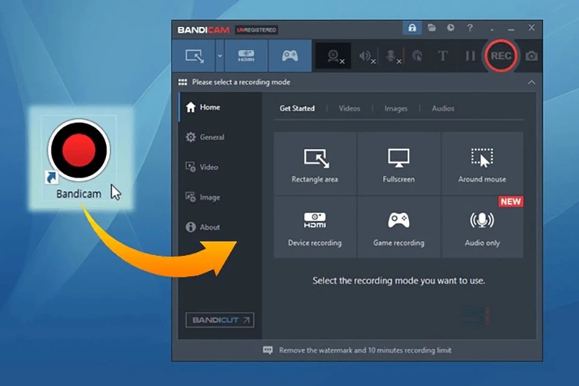This screenshot has width=579, height=386.
Task: Open the output folder icon in title bar
Action: [432, 28]
